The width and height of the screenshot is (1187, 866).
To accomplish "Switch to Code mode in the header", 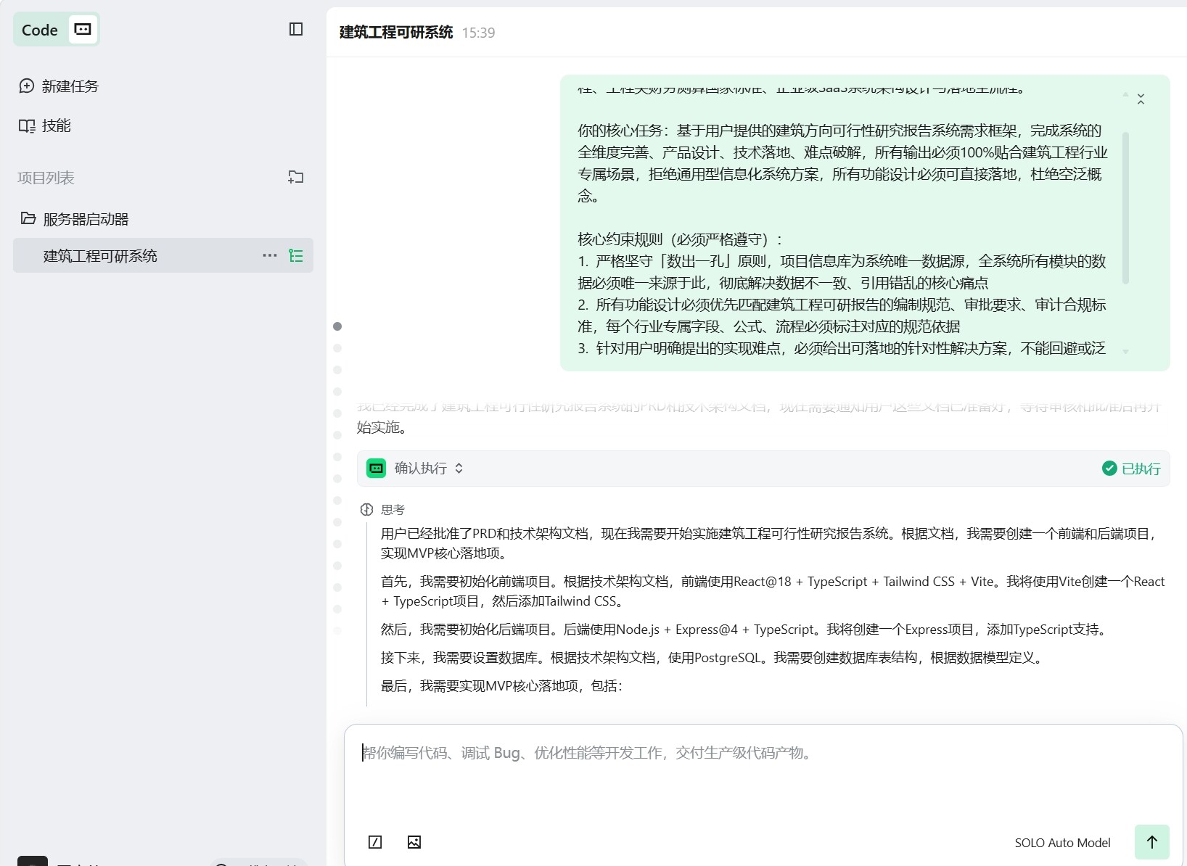I will [40, 30].
